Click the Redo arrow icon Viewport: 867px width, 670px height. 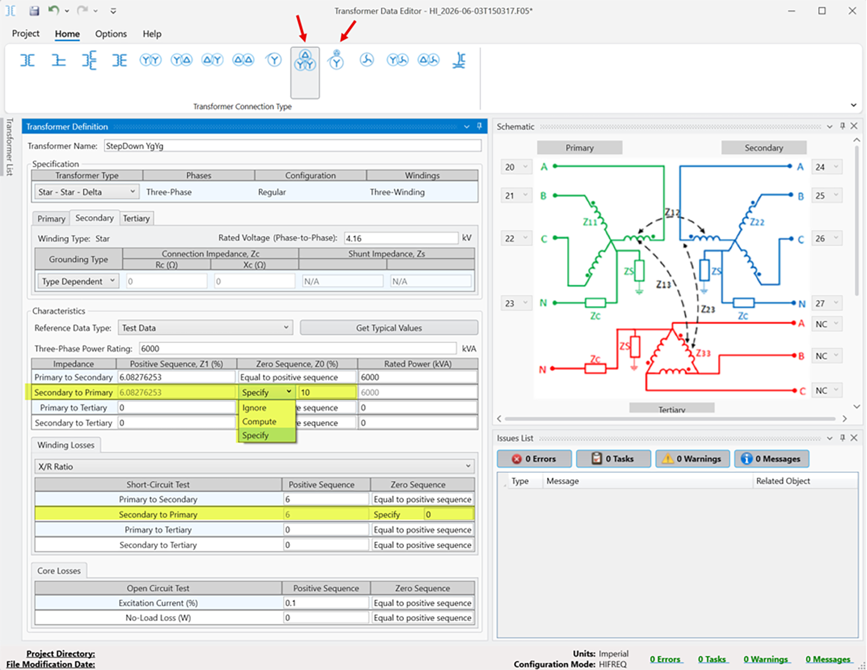[83, 10]
